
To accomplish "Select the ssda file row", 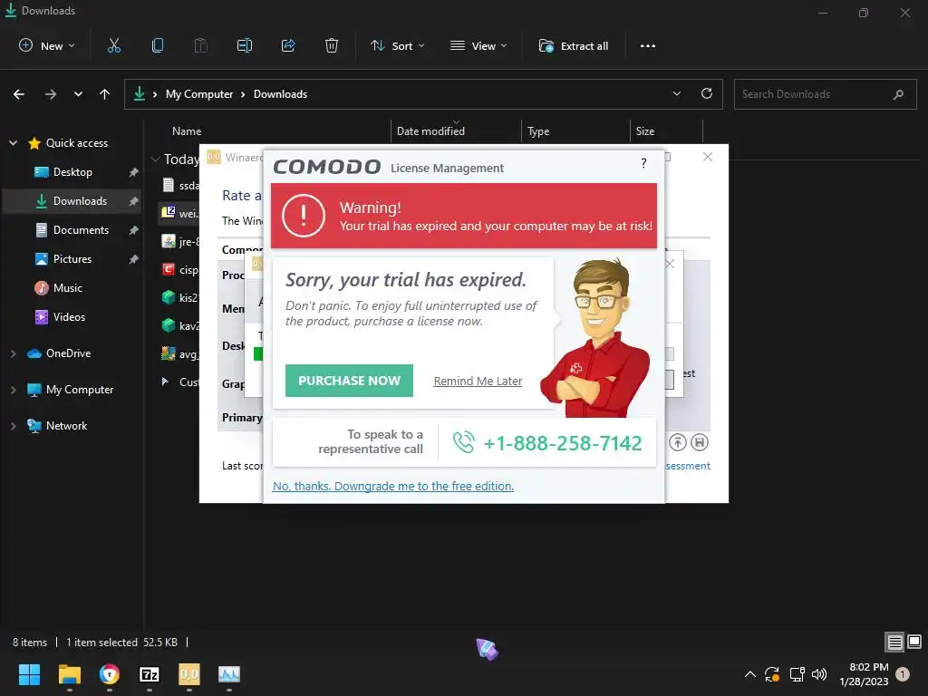I will click(180, 185).
